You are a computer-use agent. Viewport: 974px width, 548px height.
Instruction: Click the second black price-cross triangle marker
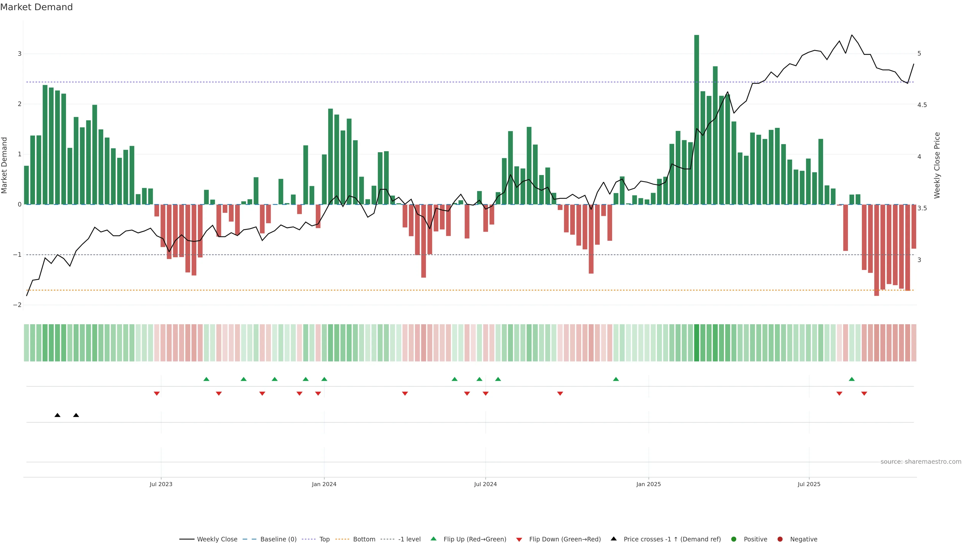coord(76,415)
